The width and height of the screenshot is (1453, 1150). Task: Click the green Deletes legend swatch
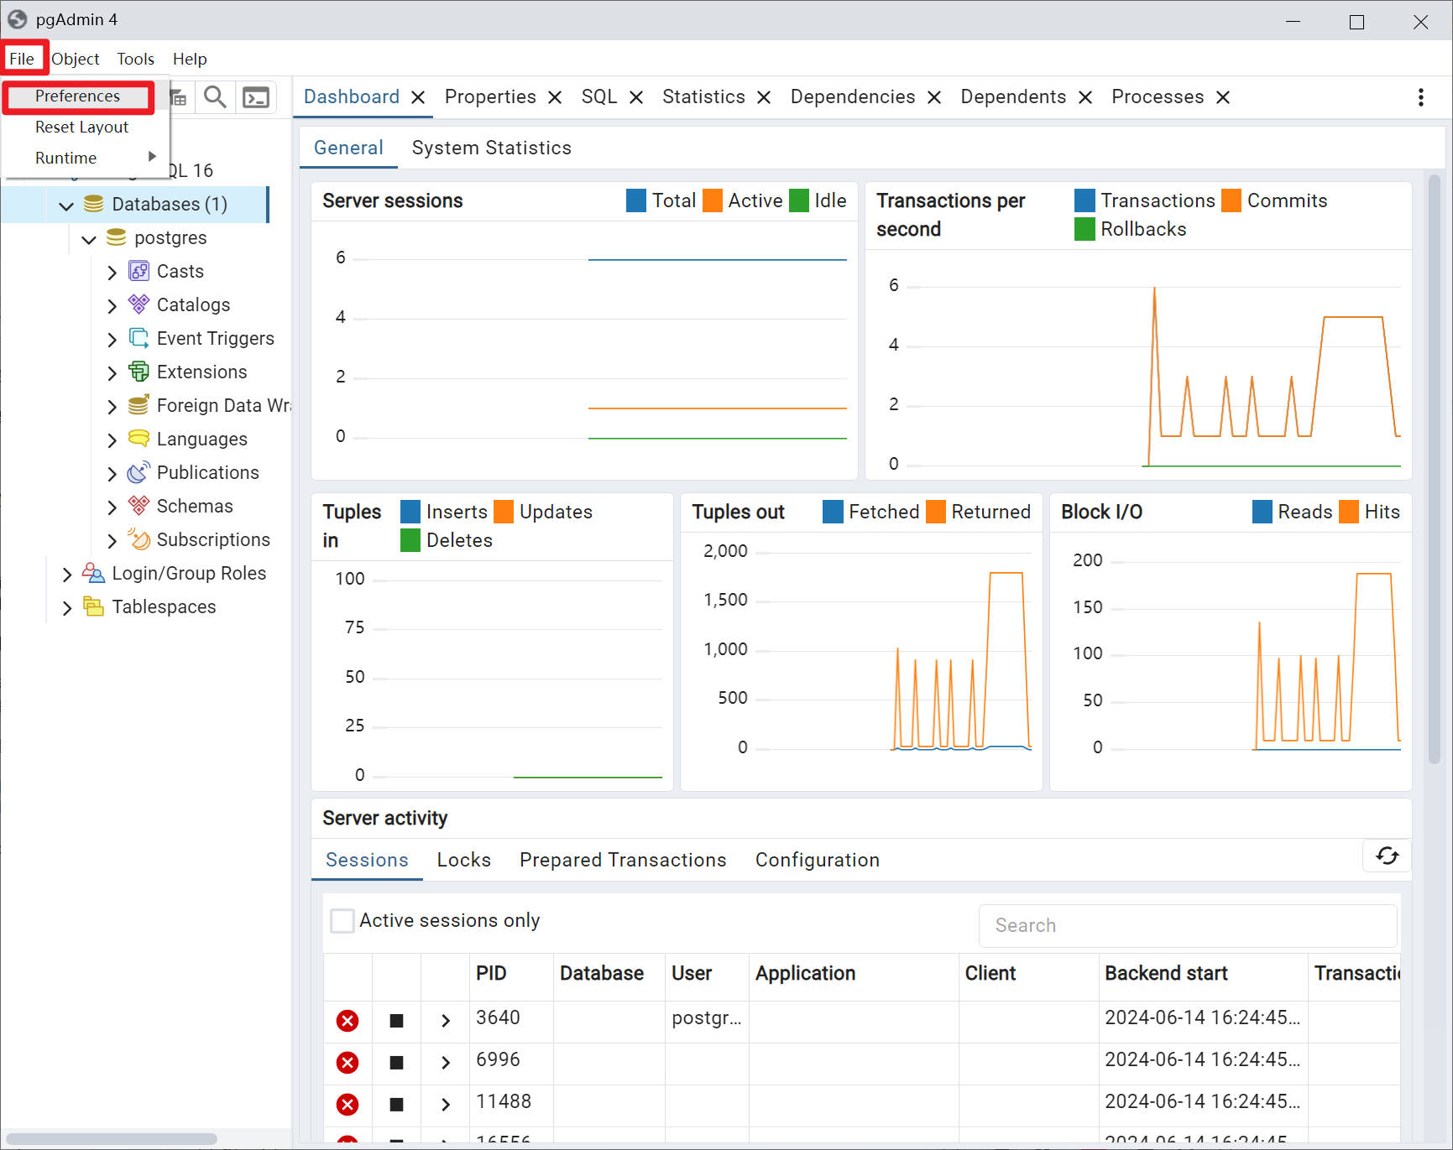(x=410, y=540)
